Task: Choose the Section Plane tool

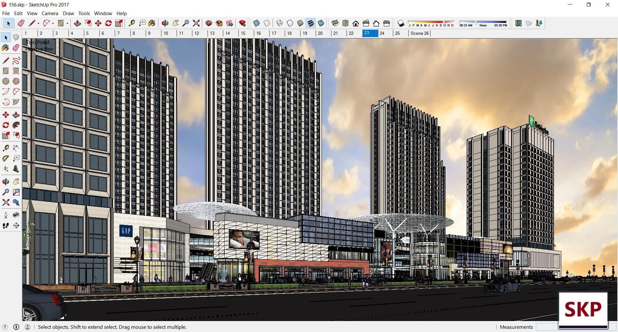Action: point(16,226)
